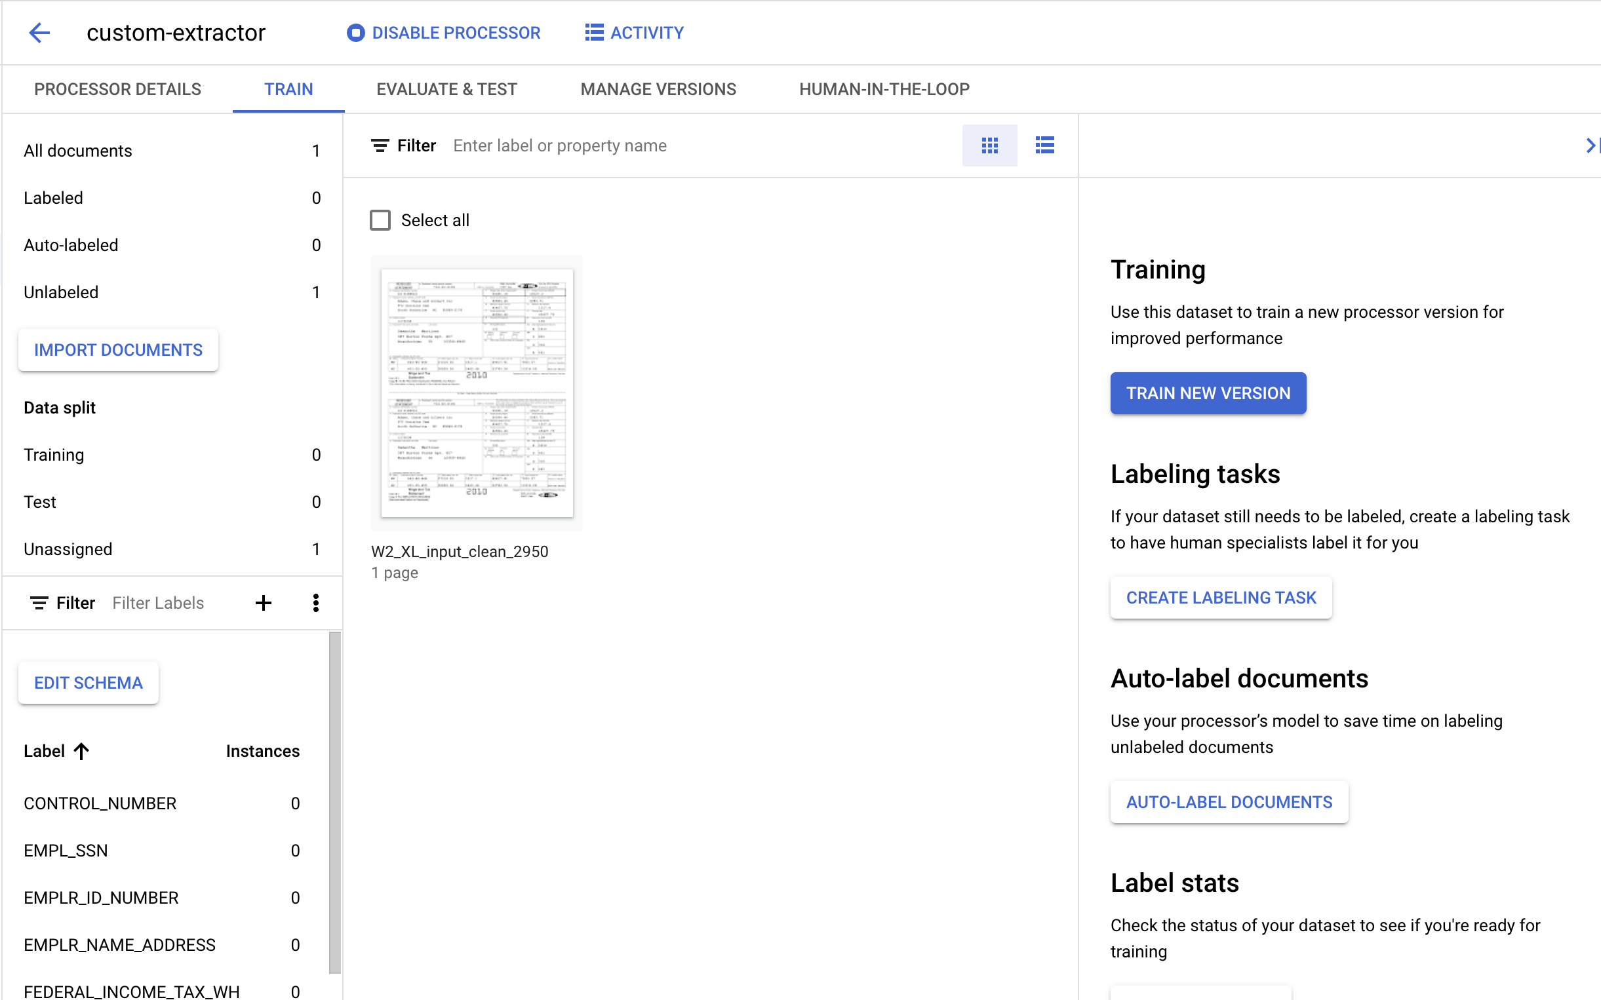
Task: Click the filter icon above the document list
Action: click(380, 145)
